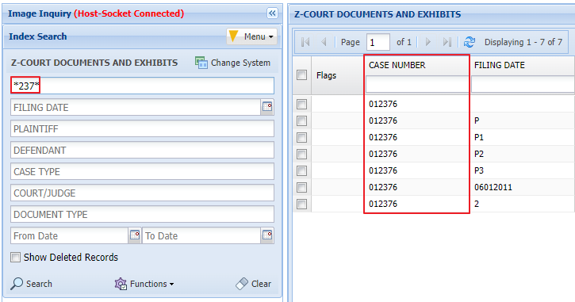Click the DEFENDANT input field
575x302 pixels.
pos(142,151)
